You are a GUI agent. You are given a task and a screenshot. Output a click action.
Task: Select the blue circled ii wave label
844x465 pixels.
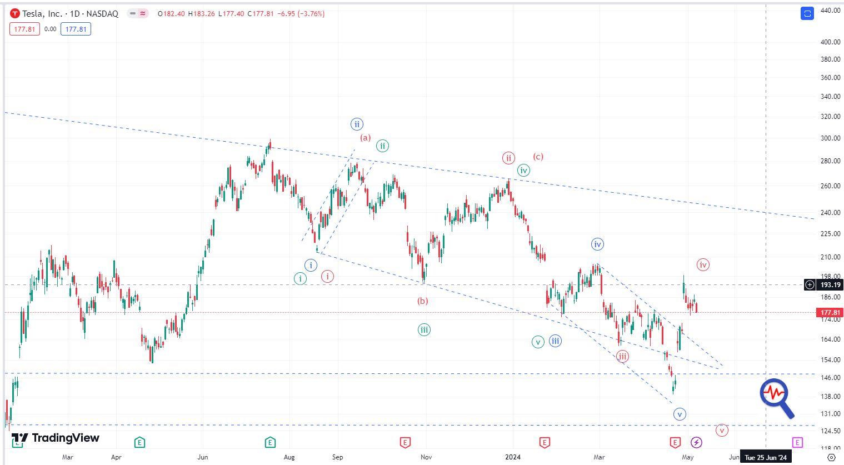tap(357, 124)
